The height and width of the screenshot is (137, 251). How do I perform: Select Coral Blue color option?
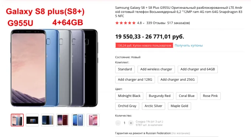tap(187, 96)
